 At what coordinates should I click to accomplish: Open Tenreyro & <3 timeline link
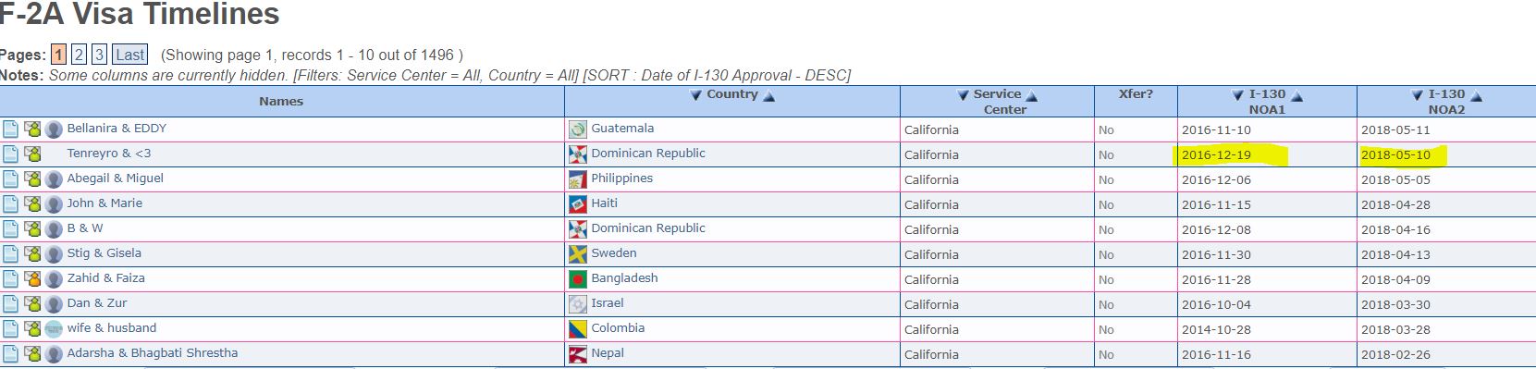[109, 154]
